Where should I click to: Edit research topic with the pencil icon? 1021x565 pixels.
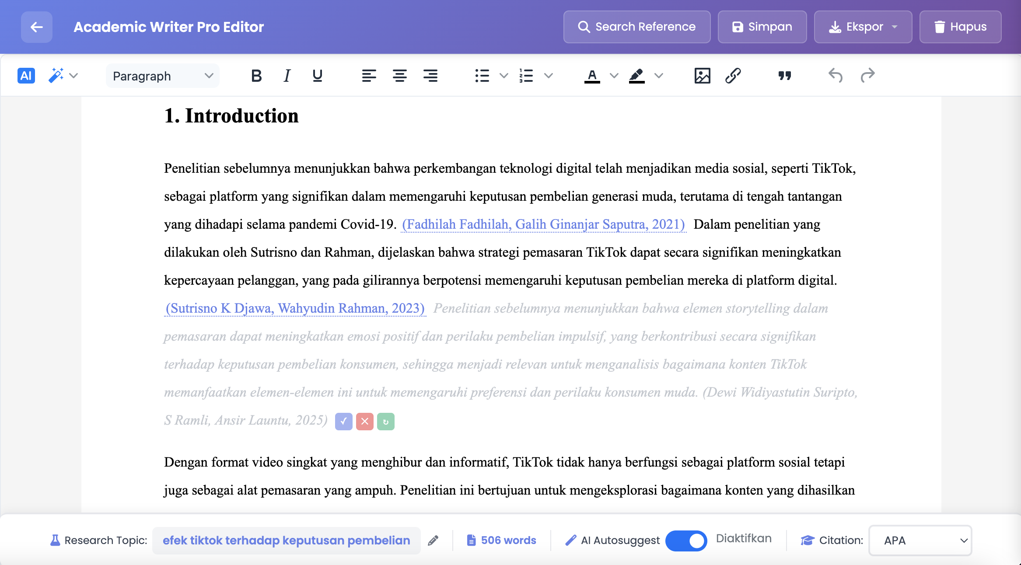[x=433, y=541]
